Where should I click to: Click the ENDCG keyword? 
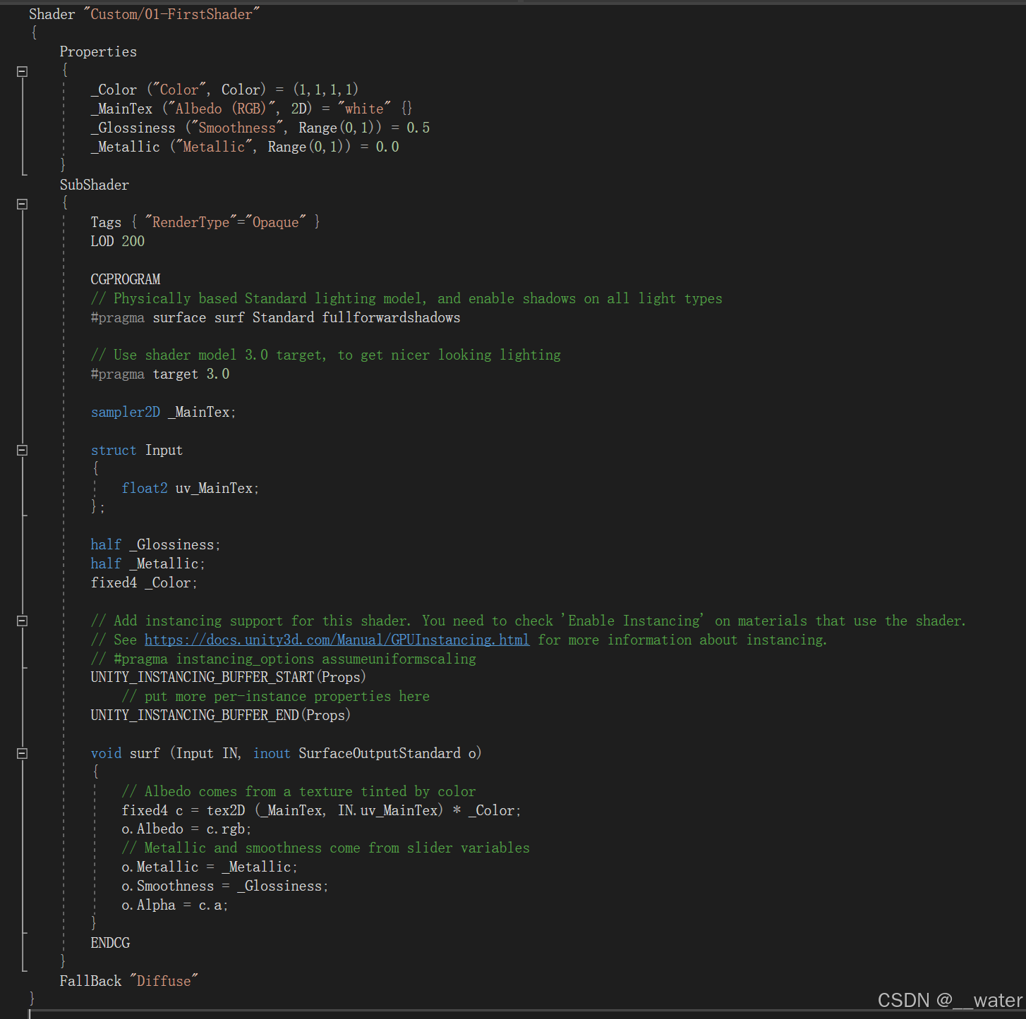point(110,943)
